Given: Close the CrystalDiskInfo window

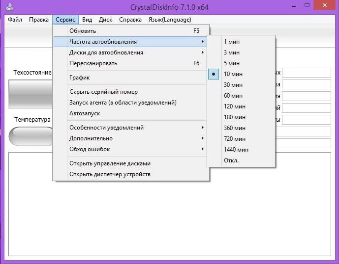Looking at the screenshot, I should coord(325,5).
